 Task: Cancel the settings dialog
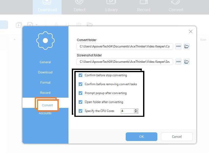(x=177, y=137)
